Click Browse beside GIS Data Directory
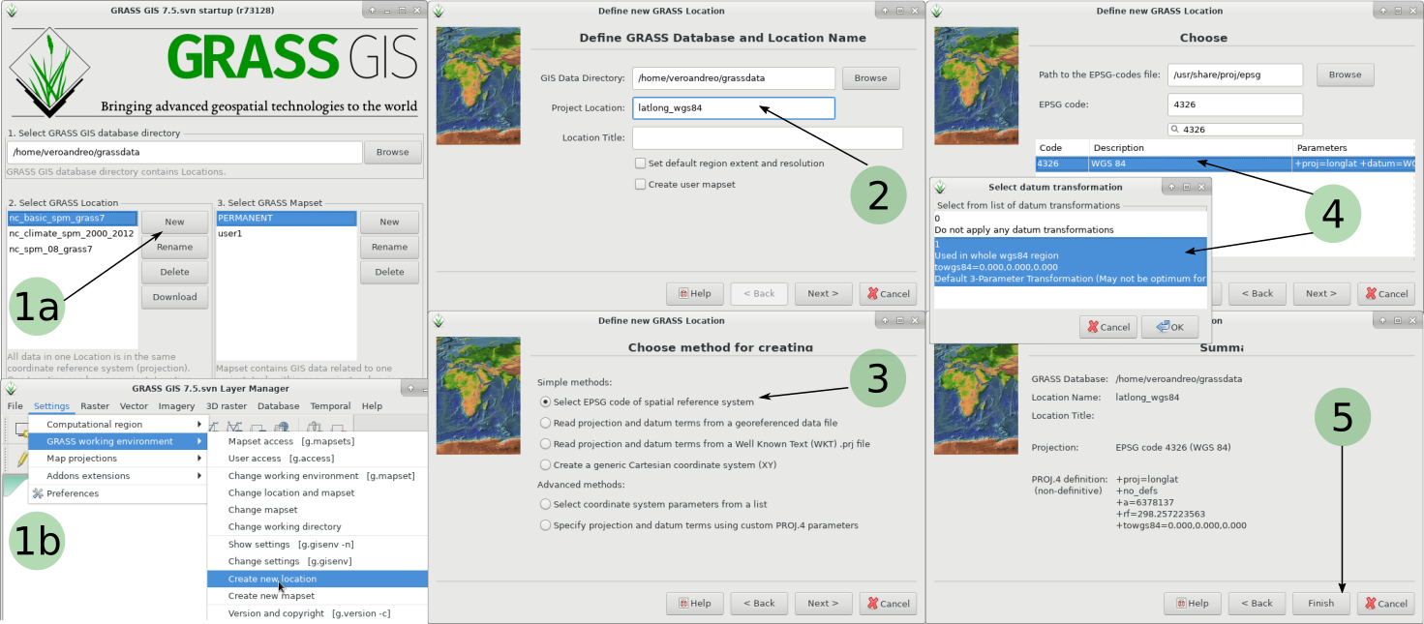 coord(870,78)
